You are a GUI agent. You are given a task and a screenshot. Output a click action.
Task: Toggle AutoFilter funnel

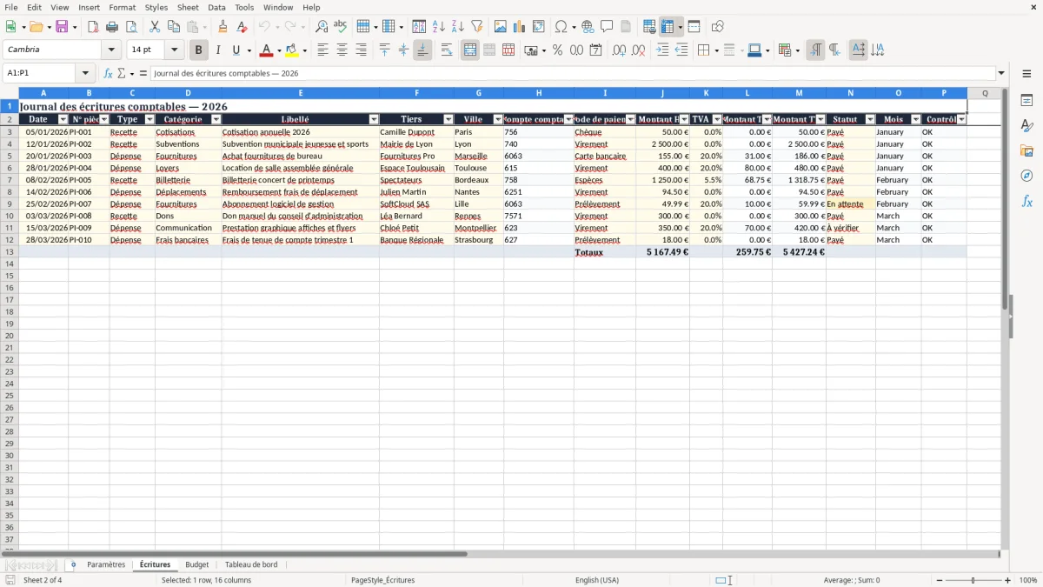click(x=476, y=27)
